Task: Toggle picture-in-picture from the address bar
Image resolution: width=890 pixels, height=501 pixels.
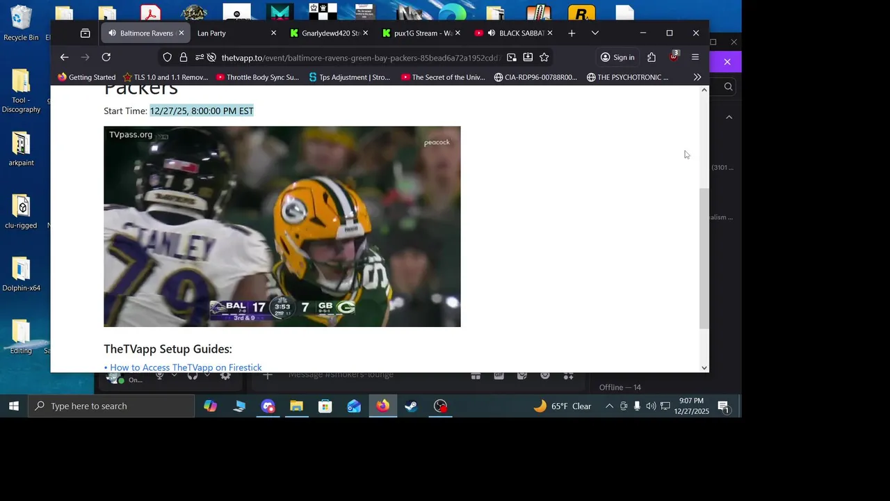Action: [512, 57]
